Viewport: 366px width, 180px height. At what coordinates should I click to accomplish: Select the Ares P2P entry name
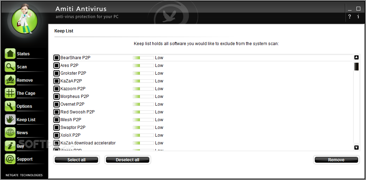(x=70, y=66)
